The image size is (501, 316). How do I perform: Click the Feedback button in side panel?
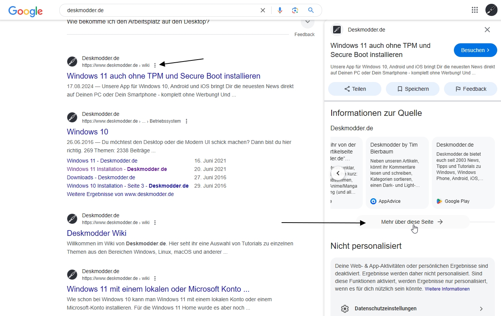[471, 89]
